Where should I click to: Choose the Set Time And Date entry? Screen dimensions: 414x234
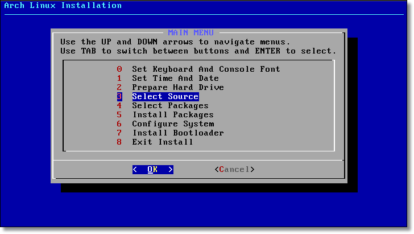(175, 78)
